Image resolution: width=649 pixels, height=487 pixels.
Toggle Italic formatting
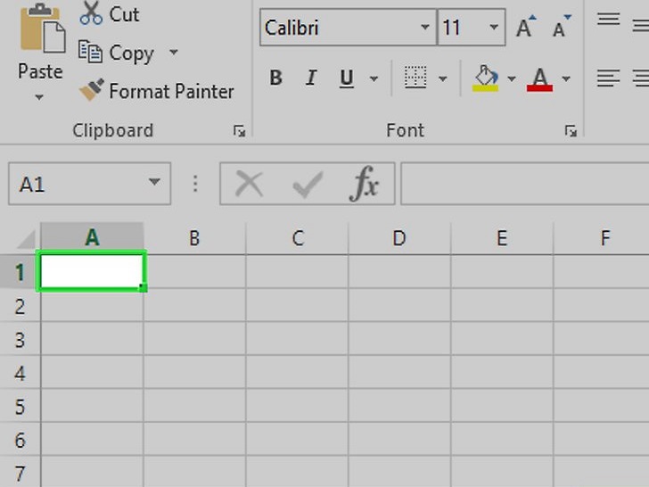[x=311, y=78]
